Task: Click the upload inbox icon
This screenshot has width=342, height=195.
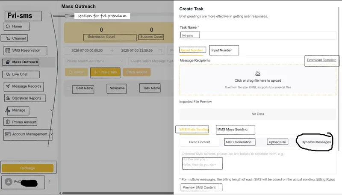Action: pyautogui.click(x=258, y=74)
